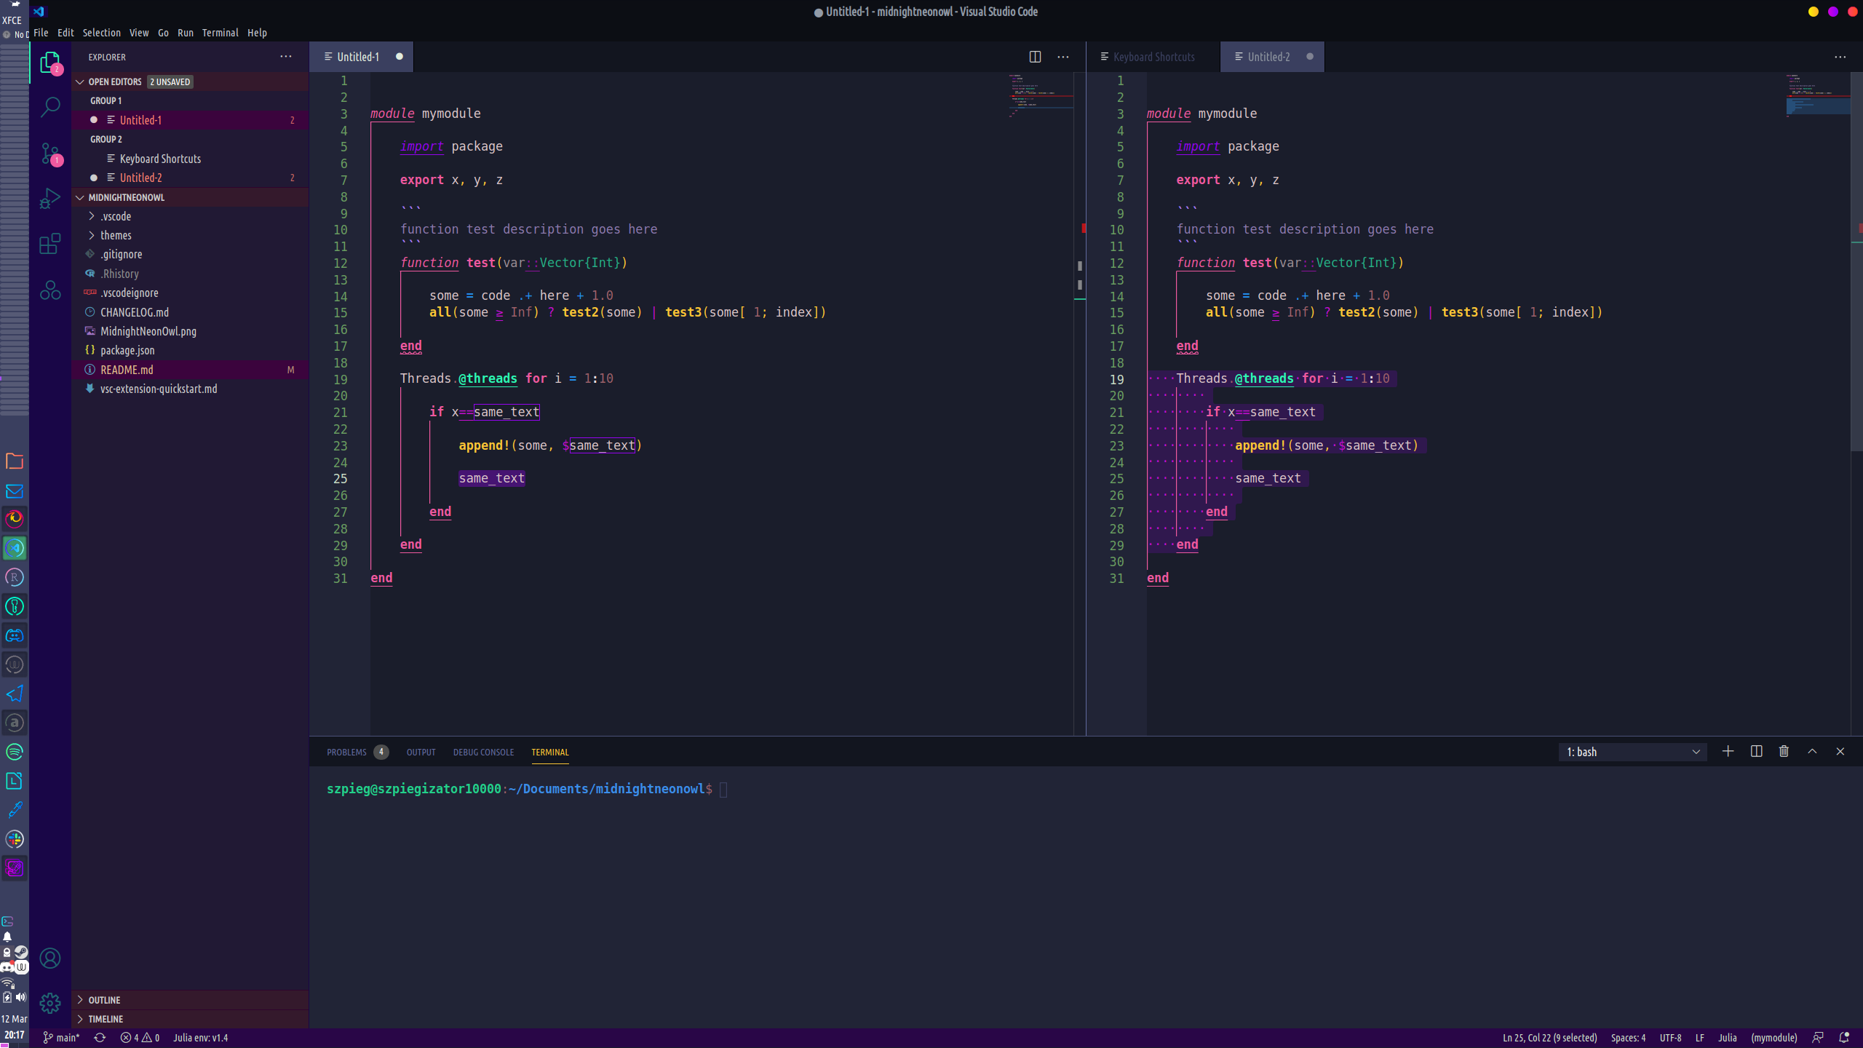Click the unsaved dot on Untitled-1 tab

click(399, 57)
